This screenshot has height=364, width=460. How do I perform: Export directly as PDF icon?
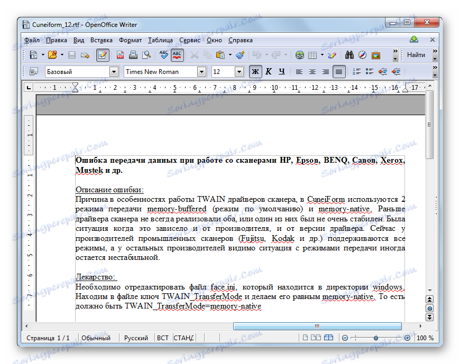click(120, 55)
